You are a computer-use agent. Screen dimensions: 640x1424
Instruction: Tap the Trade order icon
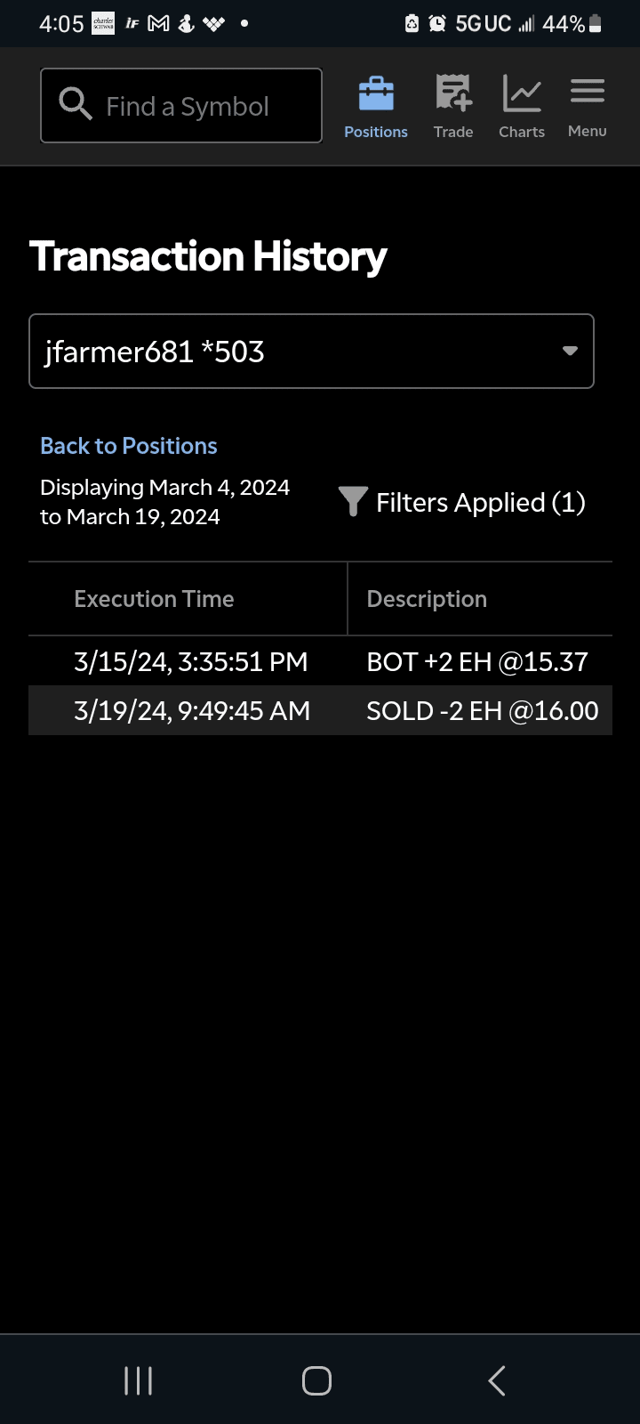pyautogui.click(x=453, y=94)
